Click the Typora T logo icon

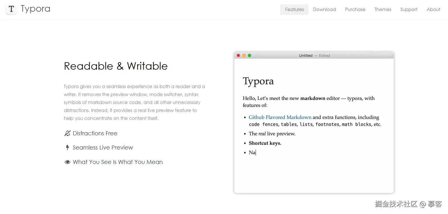(11, 9)
